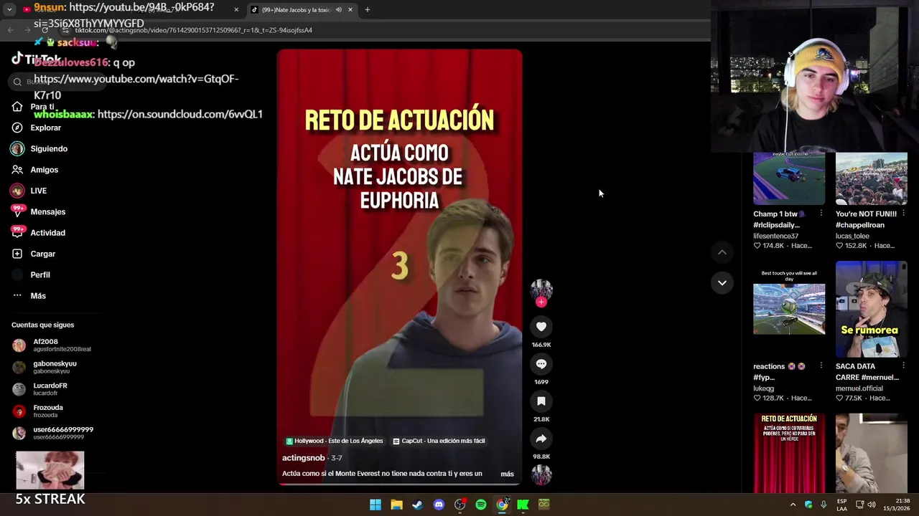919x516 pixels.
Task: Open the 'You're NOT FUN!!!' video thumbnail
Action: (871, 178)
